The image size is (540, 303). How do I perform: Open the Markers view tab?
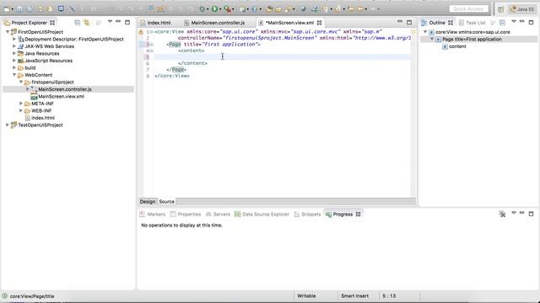[x=153, y=215]
